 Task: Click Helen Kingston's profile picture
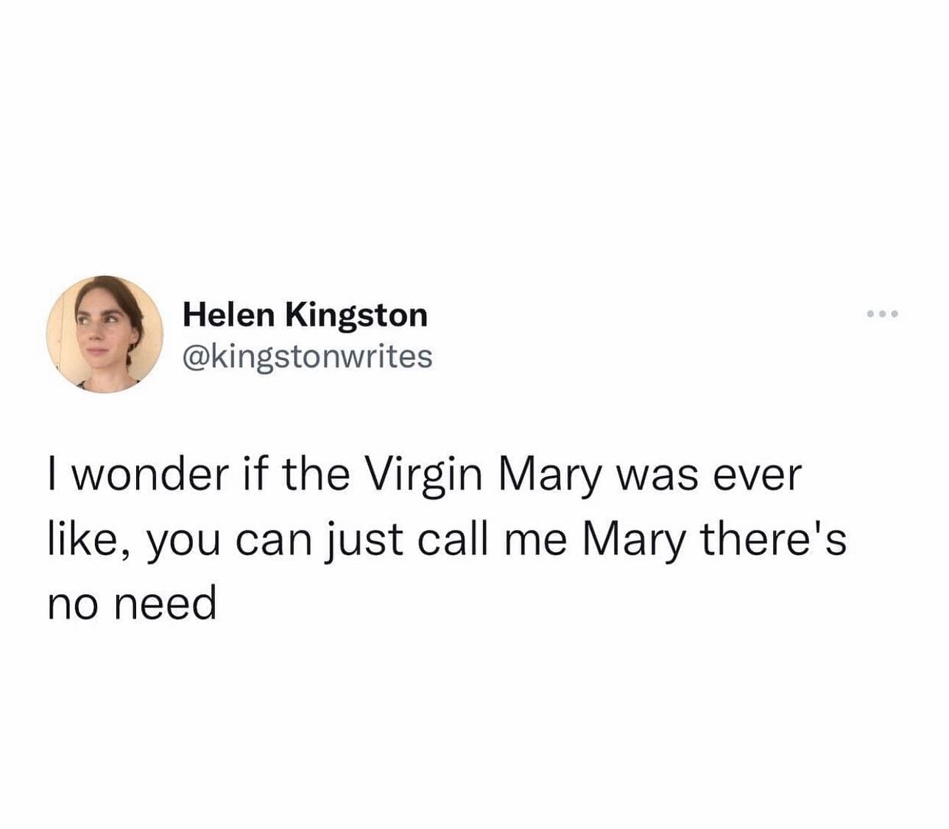(x=105, y=334)
